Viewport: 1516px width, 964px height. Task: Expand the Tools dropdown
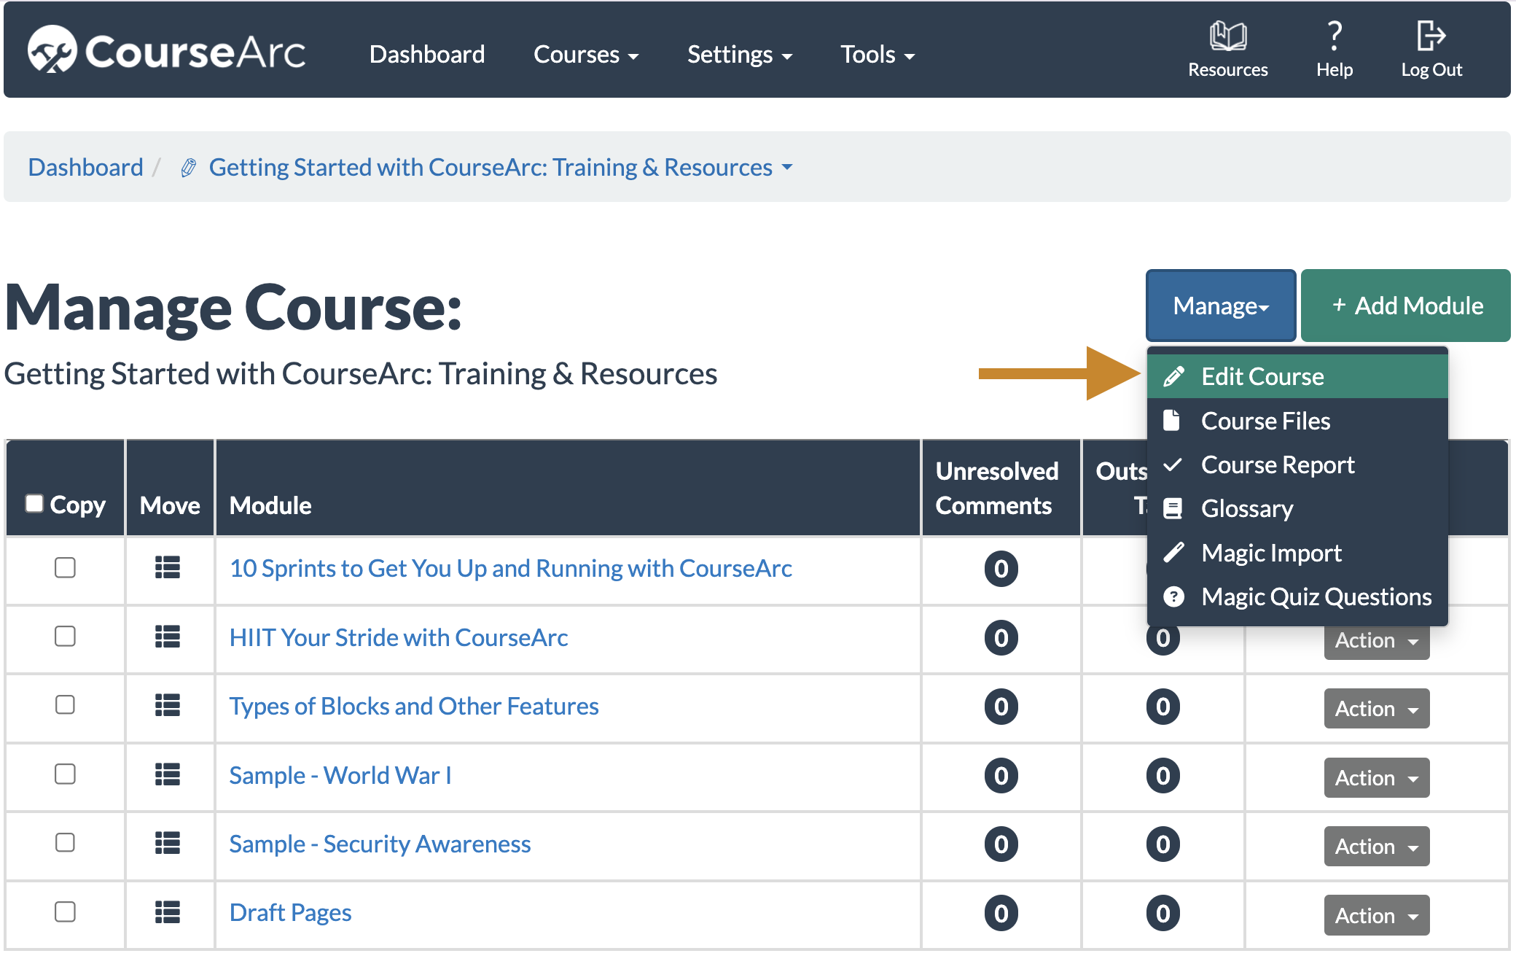877,54
